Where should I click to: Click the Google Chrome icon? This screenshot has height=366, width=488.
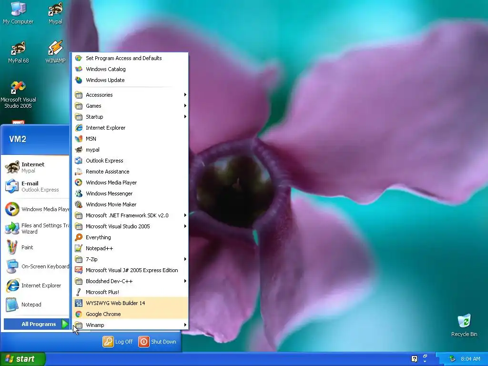[79, 314]
